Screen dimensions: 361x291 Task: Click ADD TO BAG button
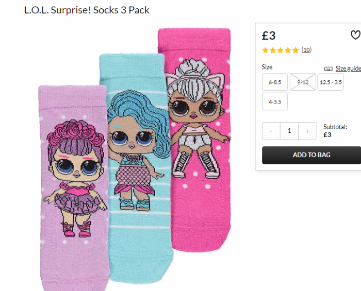point(311,155)
